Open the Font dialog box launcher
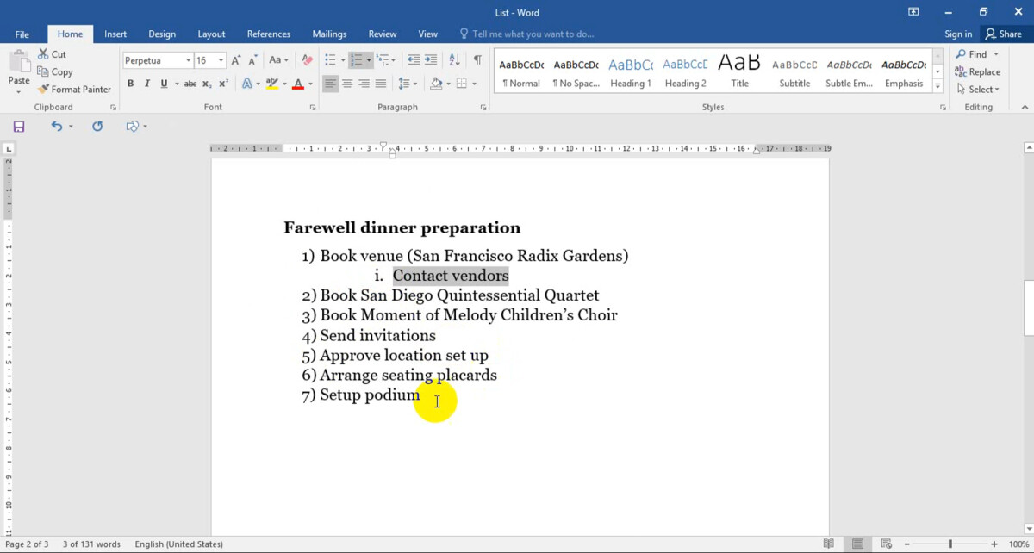Image resolution: width=1034 pixels, height=553 pixels. [x=312, y=108]
